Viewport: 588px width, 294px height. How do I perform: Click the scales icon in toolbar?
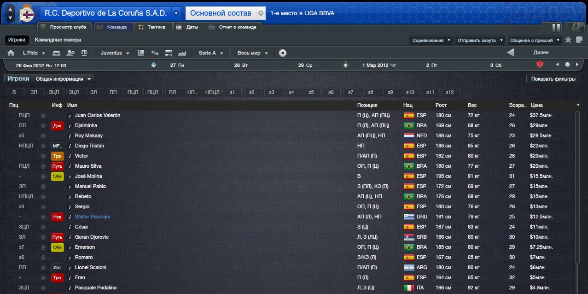84,53
